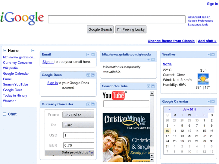The image size is (219, 164).
Task: Open the Currency Converter gadget menu arrow
Action: tap(88, 104)
